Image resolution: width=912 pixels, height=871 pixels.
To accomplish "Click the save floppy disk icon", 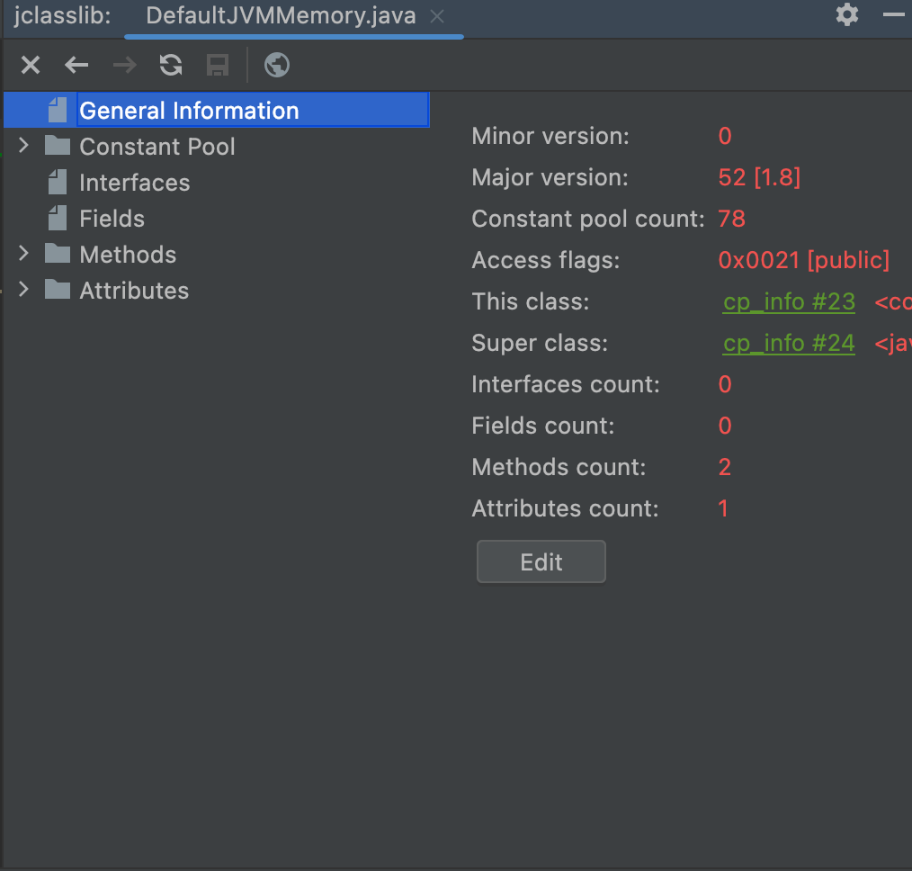I will click(x=218, y=65).
